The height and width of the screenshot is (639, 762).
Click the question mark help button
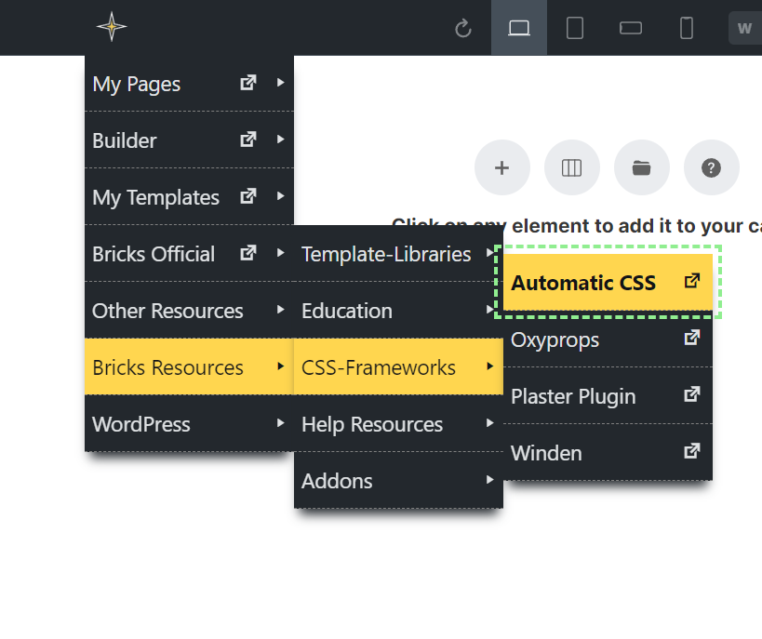(712, 168)
